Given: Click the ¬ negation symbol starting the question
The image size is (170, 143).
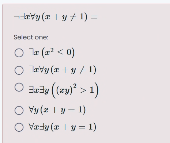Looking at the screenshot, I should (17, 17).
